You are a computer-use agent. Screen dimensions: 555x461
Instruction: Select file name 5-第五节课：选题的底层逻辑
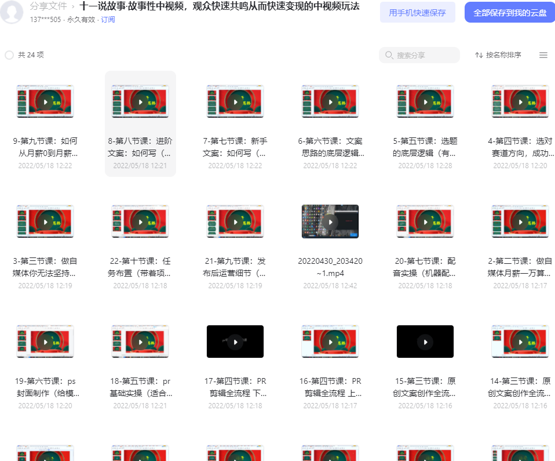coord(425,147)
